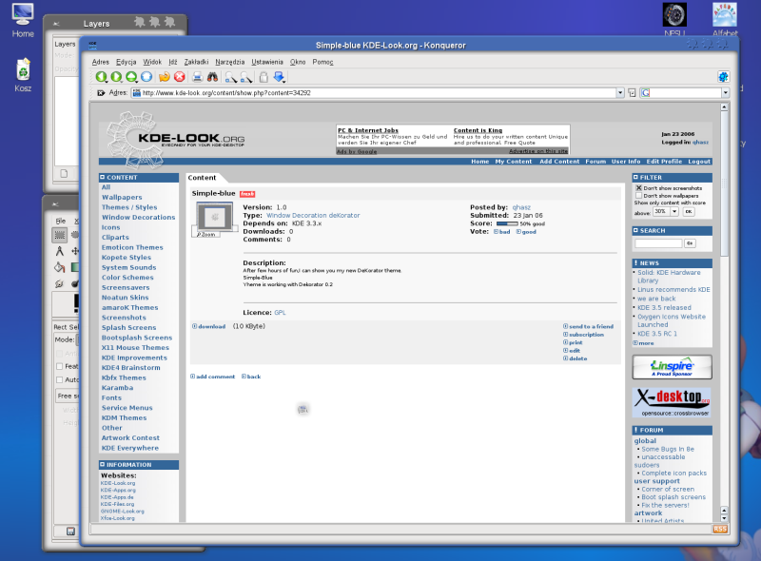Open the toolbox File menu
Image resolution: width=761 pixels, height=561 pixels.
point(60,221)
